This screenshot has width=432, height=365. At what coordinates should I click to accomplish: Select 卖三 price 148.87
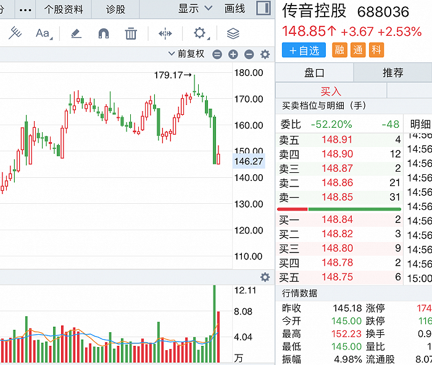click(337, 168)
